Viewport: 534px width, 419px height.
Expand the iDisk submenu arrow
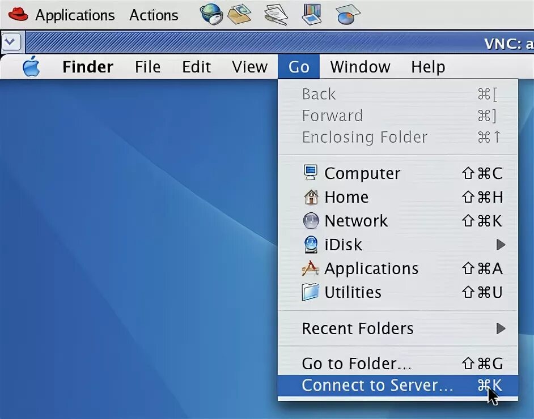(x=501, y=245)
